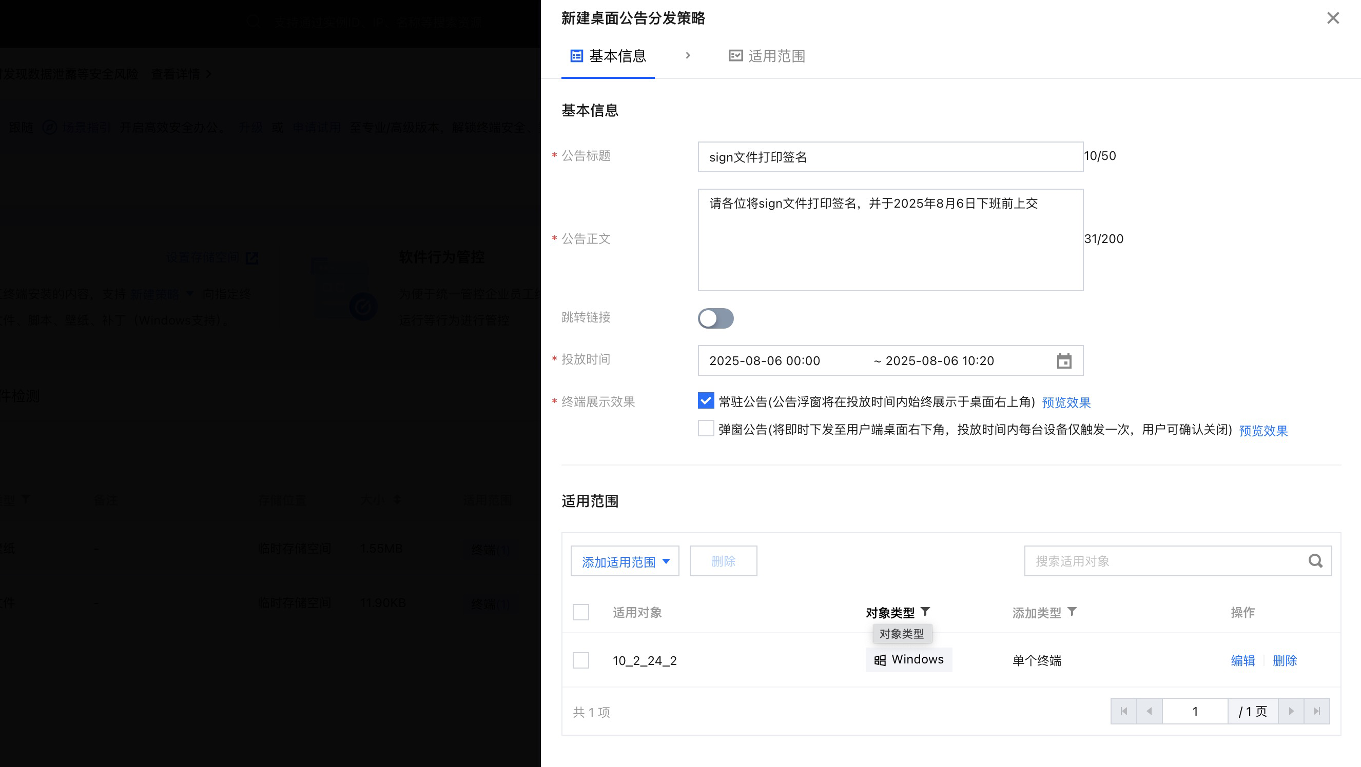The width and height of the screenshot is (1361, 767).
Task: Click the 公告标题 input field
Action: (x=890, y=157)
